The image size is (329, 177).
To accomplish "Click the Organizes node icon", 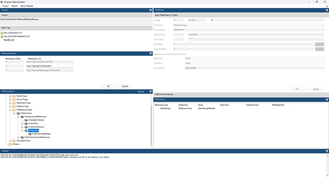I will pos(26,131).
